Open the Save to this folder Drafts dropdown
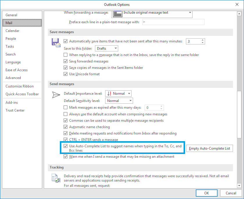The image size is (244, 199). 107,49
